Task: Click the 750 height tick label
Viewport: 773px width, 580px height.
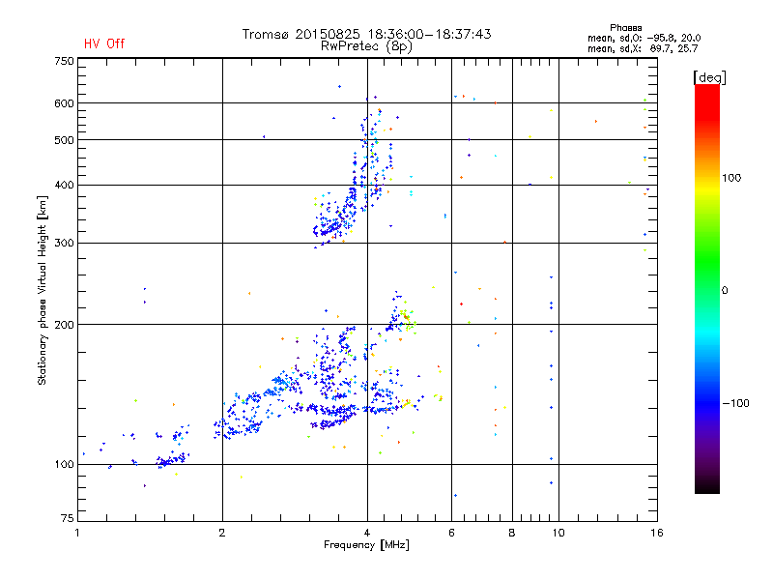Action: 64,61
